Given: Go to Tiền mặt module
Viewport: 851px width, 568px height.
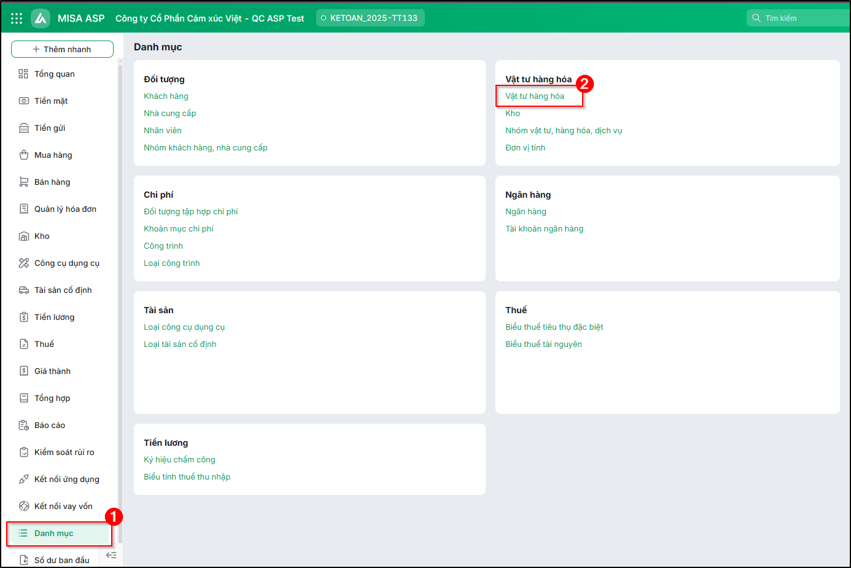Looking at the screenshot, I should (51, 101).
